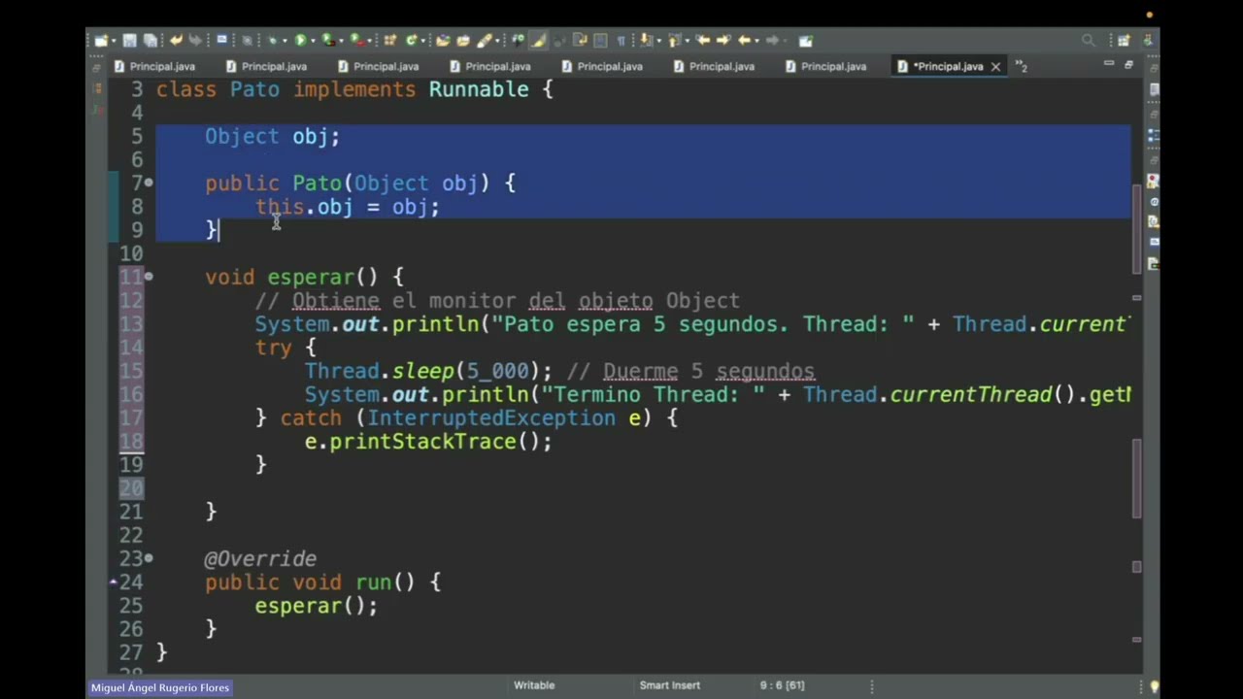This screenshot has height=699, width=1243.
Task: Click the New Java class icon
Action: [411, 41]
